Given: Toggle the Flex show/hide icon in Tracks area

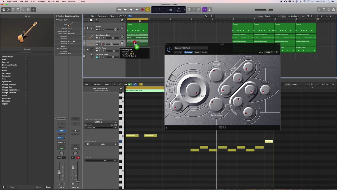Looking at the screenshot, I should click(125, 16).
